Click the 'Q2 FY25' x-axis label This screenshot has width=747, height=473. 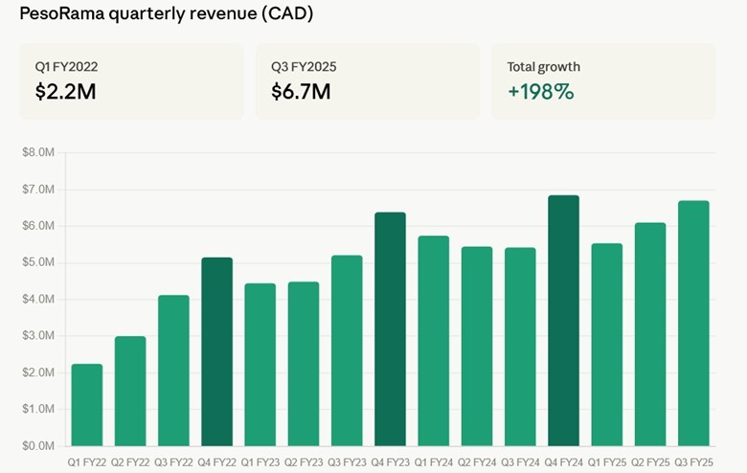pos(650,462)
